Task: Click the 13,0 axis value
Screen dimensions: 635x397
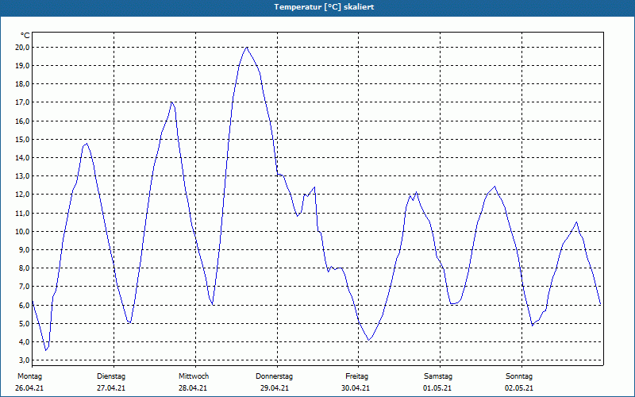Action: tap(23, 175)
